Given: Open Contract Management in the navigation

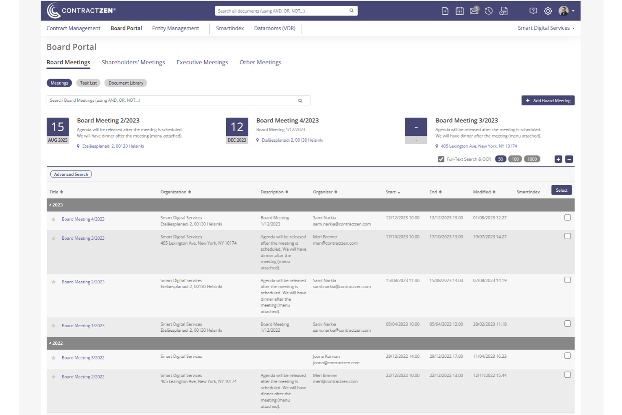Looking at the screenshot, I should coord(74,28).
